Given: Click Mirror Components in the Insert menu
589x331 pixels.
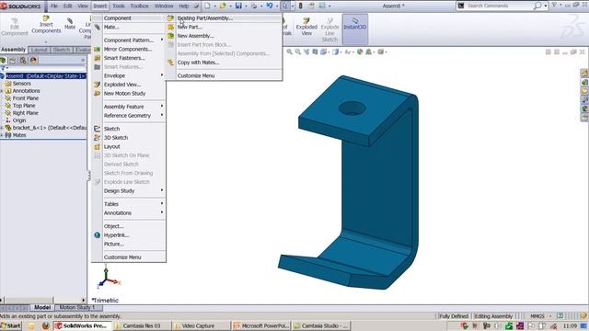Looking at the screenshot, I should pos(129,49).
